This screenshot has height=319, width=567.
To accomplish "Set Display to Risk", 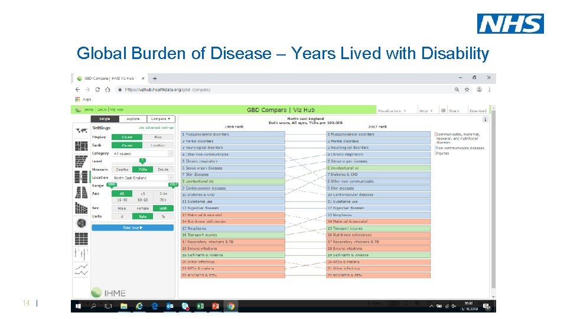I will [158, 137].
